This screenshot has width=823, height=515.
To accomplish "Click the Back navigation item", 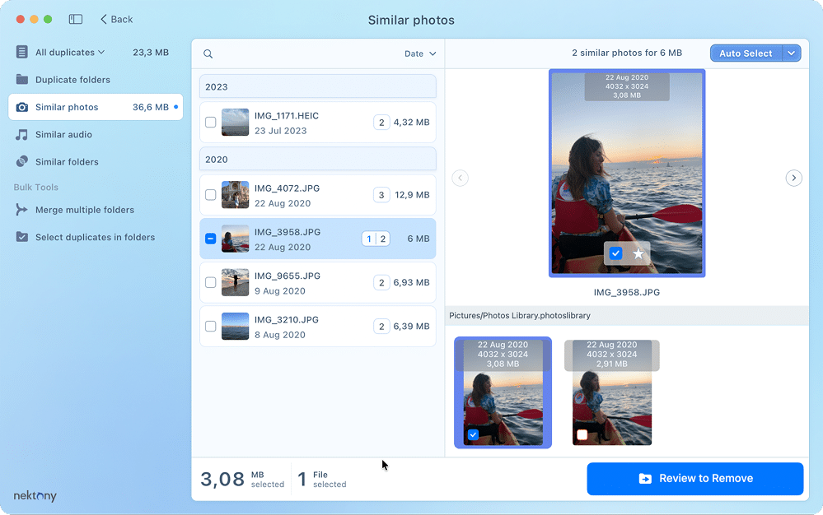I will [x=115, y=19].
